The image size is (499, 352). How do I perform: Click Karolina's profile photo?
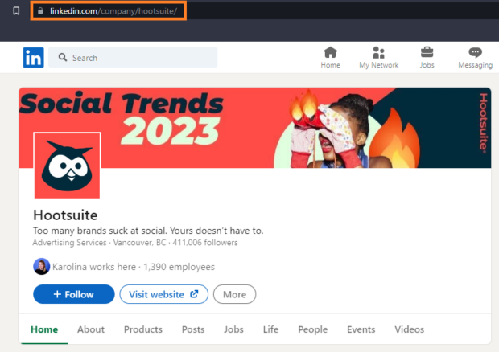[x=41, y=266]
